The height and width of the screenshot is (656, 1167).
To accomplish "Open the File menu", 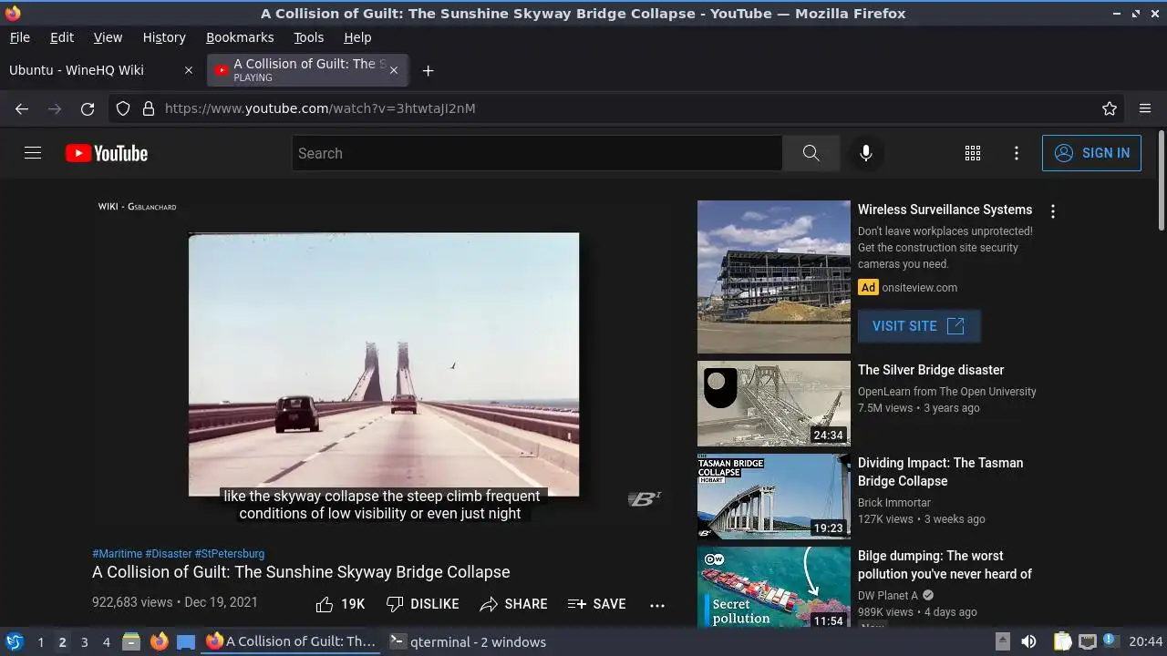I will 19,37.
